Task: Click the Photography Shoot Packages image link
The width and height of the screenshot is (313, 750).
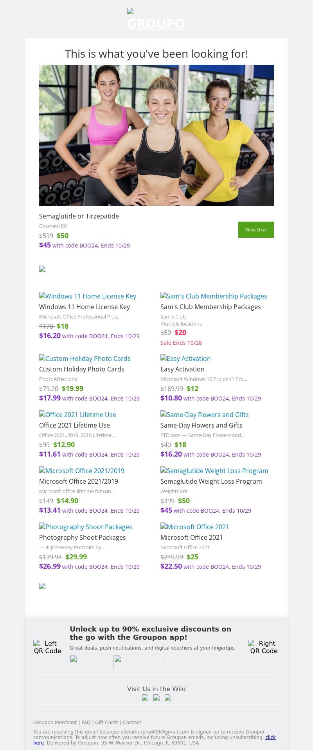Action: (86, 527)
